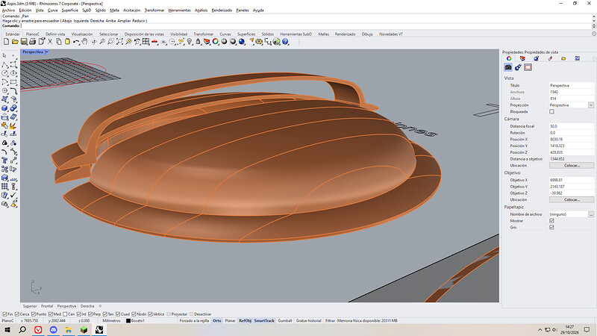Select the Box solid tool in left toolbar
This screenshot has height=336, width=597.
[x=4, y=108]
